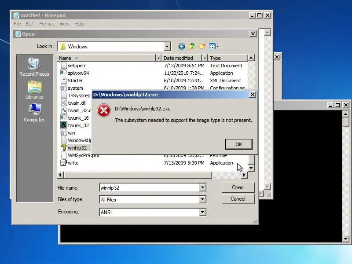Click the Open button in dialog
This screenshot has width=352, height=264.
pyautogui.click(x=238, y=187)
